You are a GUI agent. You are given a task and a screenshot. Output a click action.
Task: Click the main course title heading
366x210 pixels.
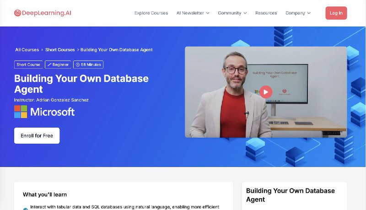coord(81,84)
